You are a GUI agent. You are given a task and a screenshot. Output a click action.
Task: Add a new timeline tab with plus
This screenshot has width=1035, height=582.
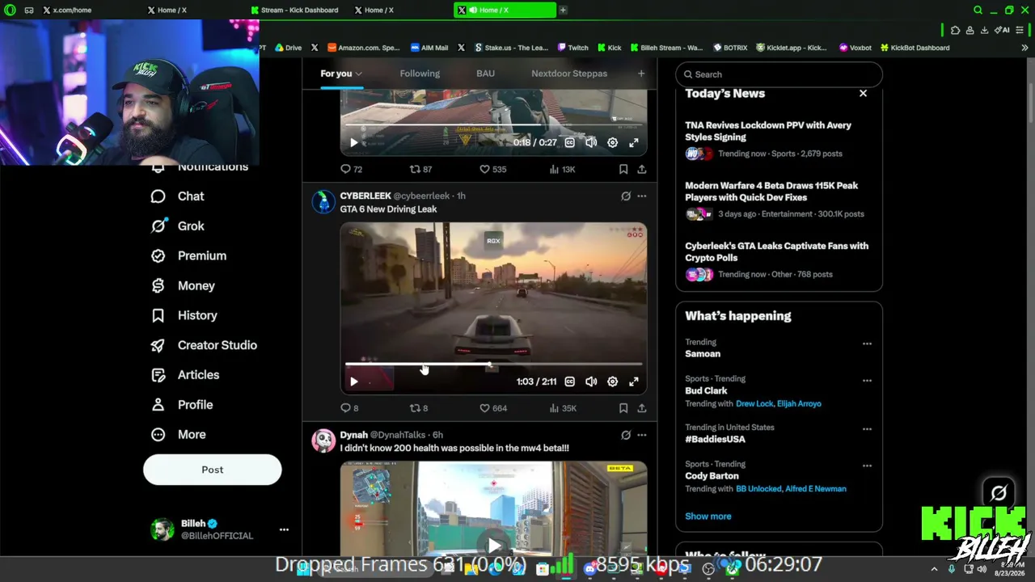[x=641, y=74]
